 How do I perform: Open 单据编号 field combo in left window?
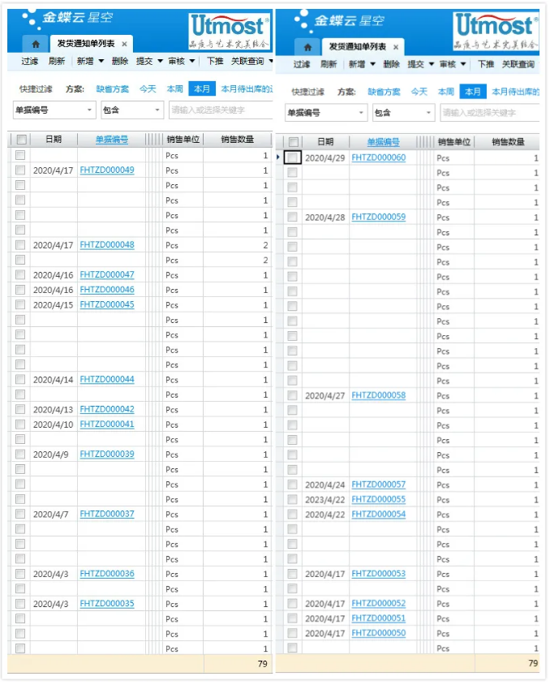54,110
